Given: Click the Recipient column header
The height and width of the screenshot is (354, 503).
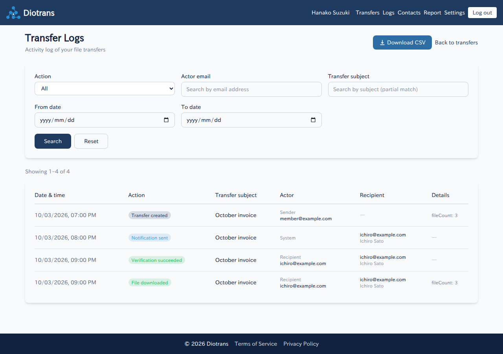Looking at the screenshot, I should [372, 195].
